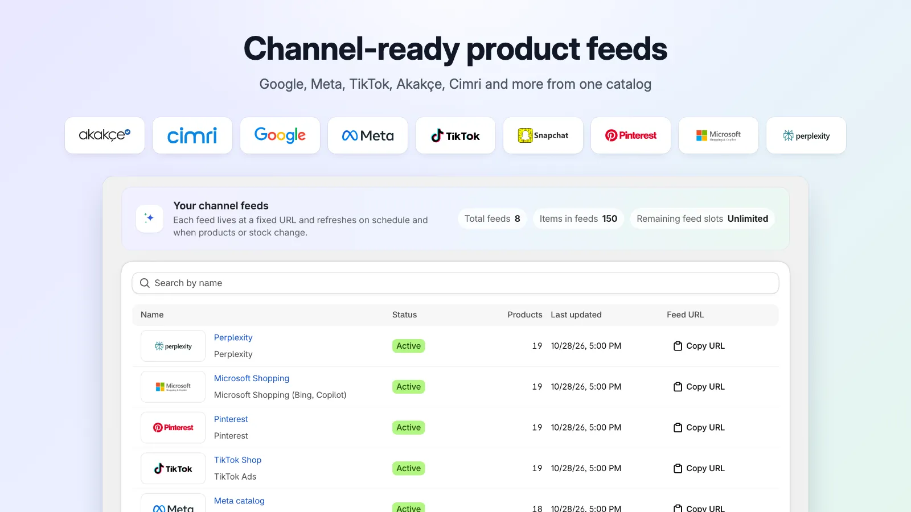Open the Microsoft Shopping feed link
The width and height of the screenshot is (911, 512).
(x=252, y=378)
